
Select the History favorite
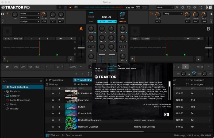coord(52,84)
